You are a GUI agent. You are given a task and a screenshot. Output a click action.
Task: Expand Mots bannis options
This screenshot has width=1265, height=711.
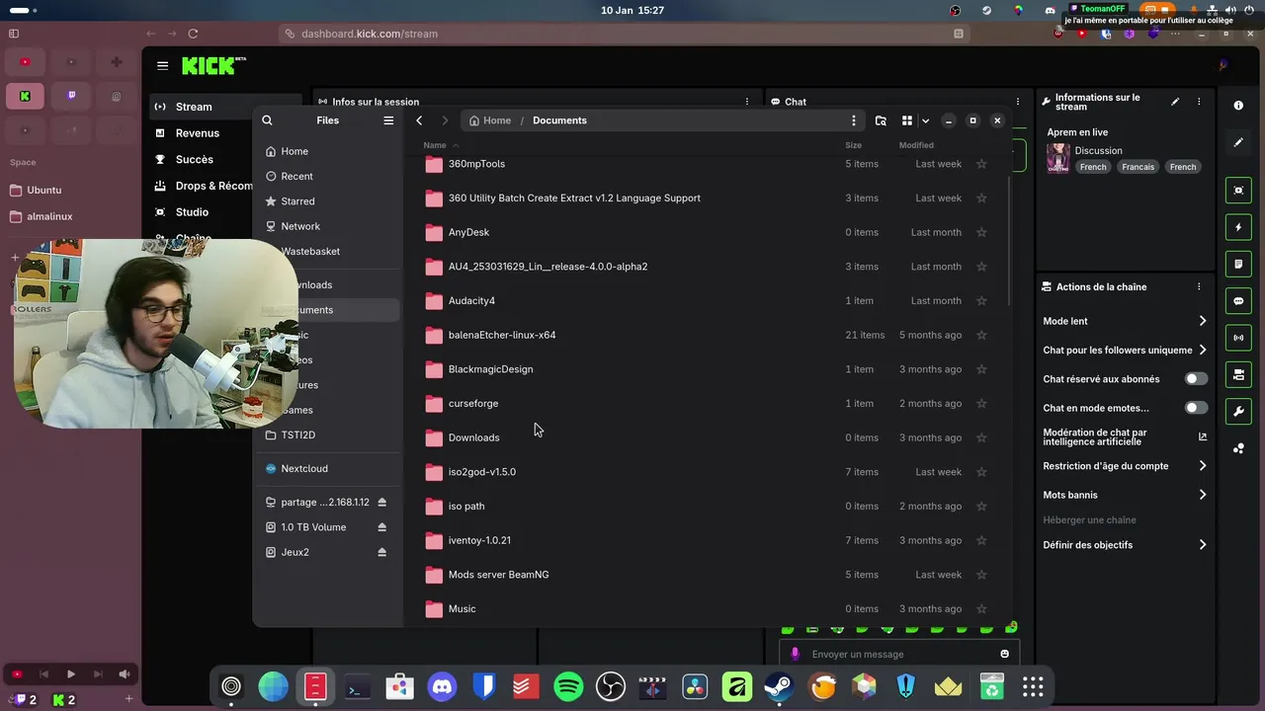[1203, 495]
